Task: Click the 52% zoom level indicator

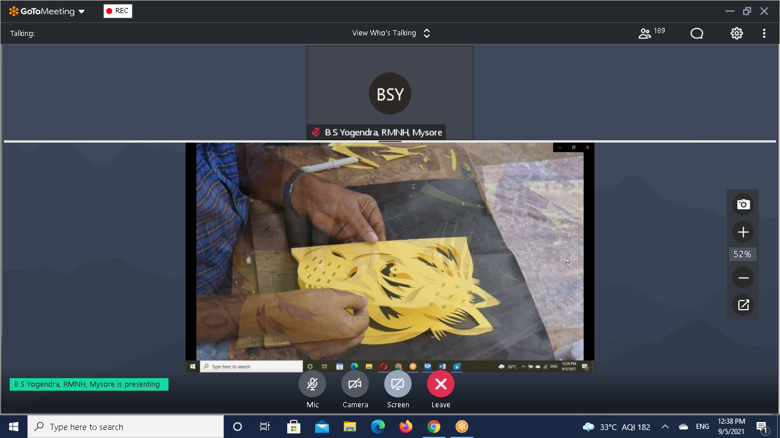Action: pyautogui.click(x=742, y=254)
